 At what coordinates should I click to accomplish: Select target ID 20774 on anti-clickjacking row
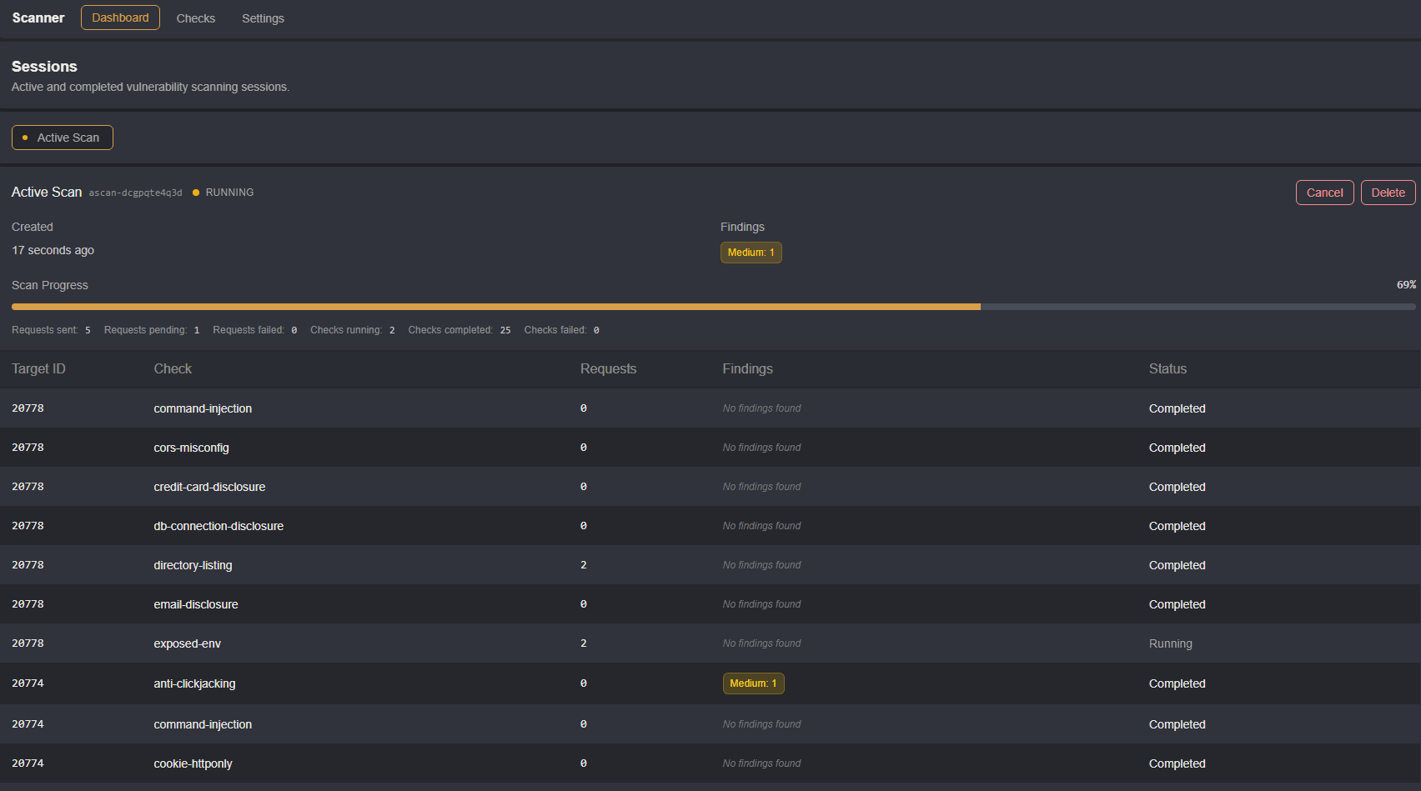tap(28, 683)
